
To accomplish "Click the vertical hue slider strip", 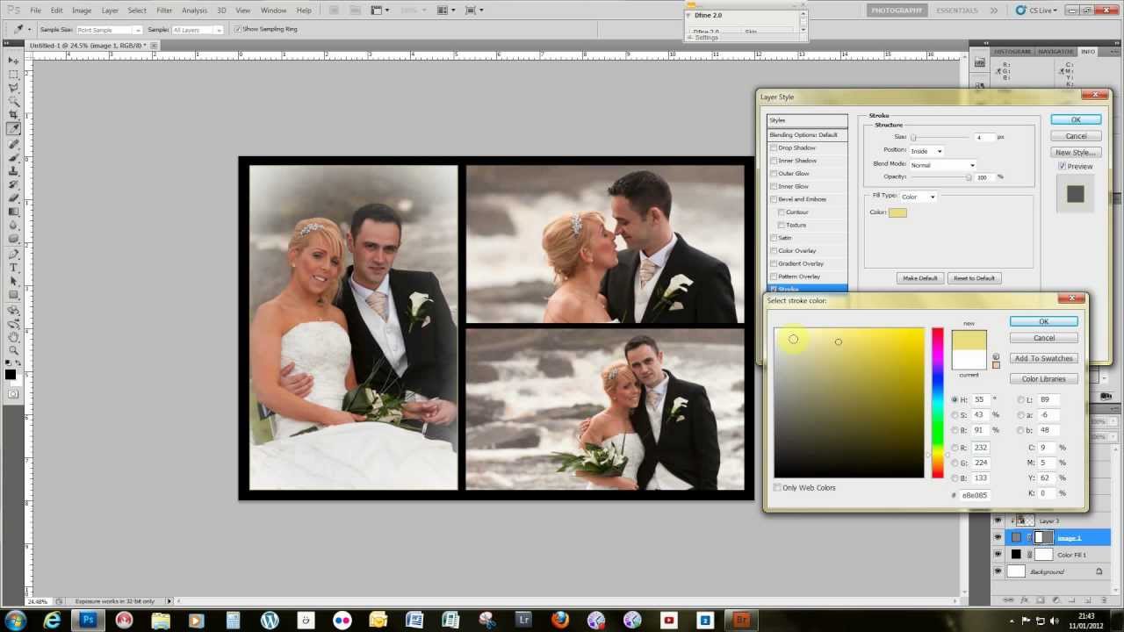I will pyautogui.click(x=938, y=403).
